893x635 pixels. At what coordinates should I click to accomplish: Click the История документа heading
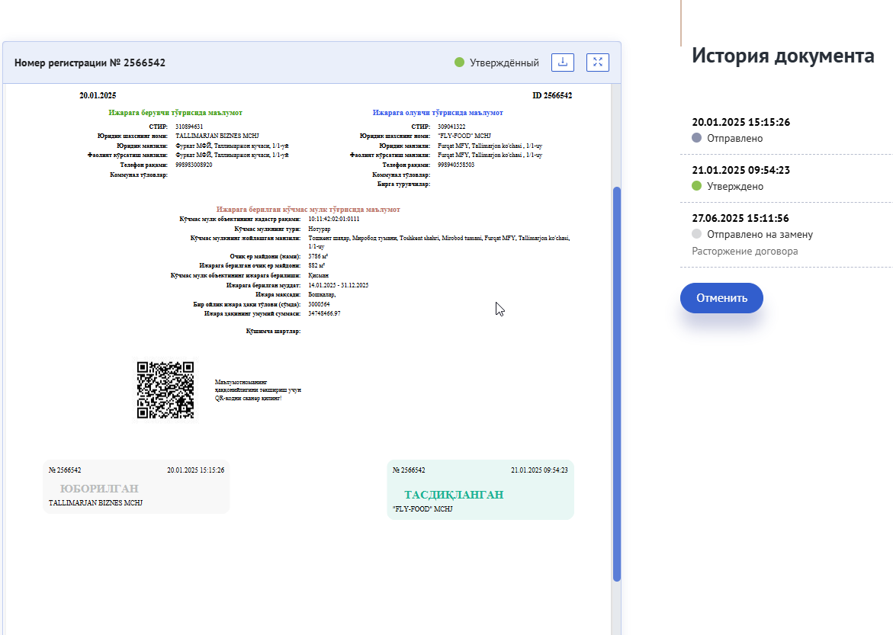pos(783,56)
